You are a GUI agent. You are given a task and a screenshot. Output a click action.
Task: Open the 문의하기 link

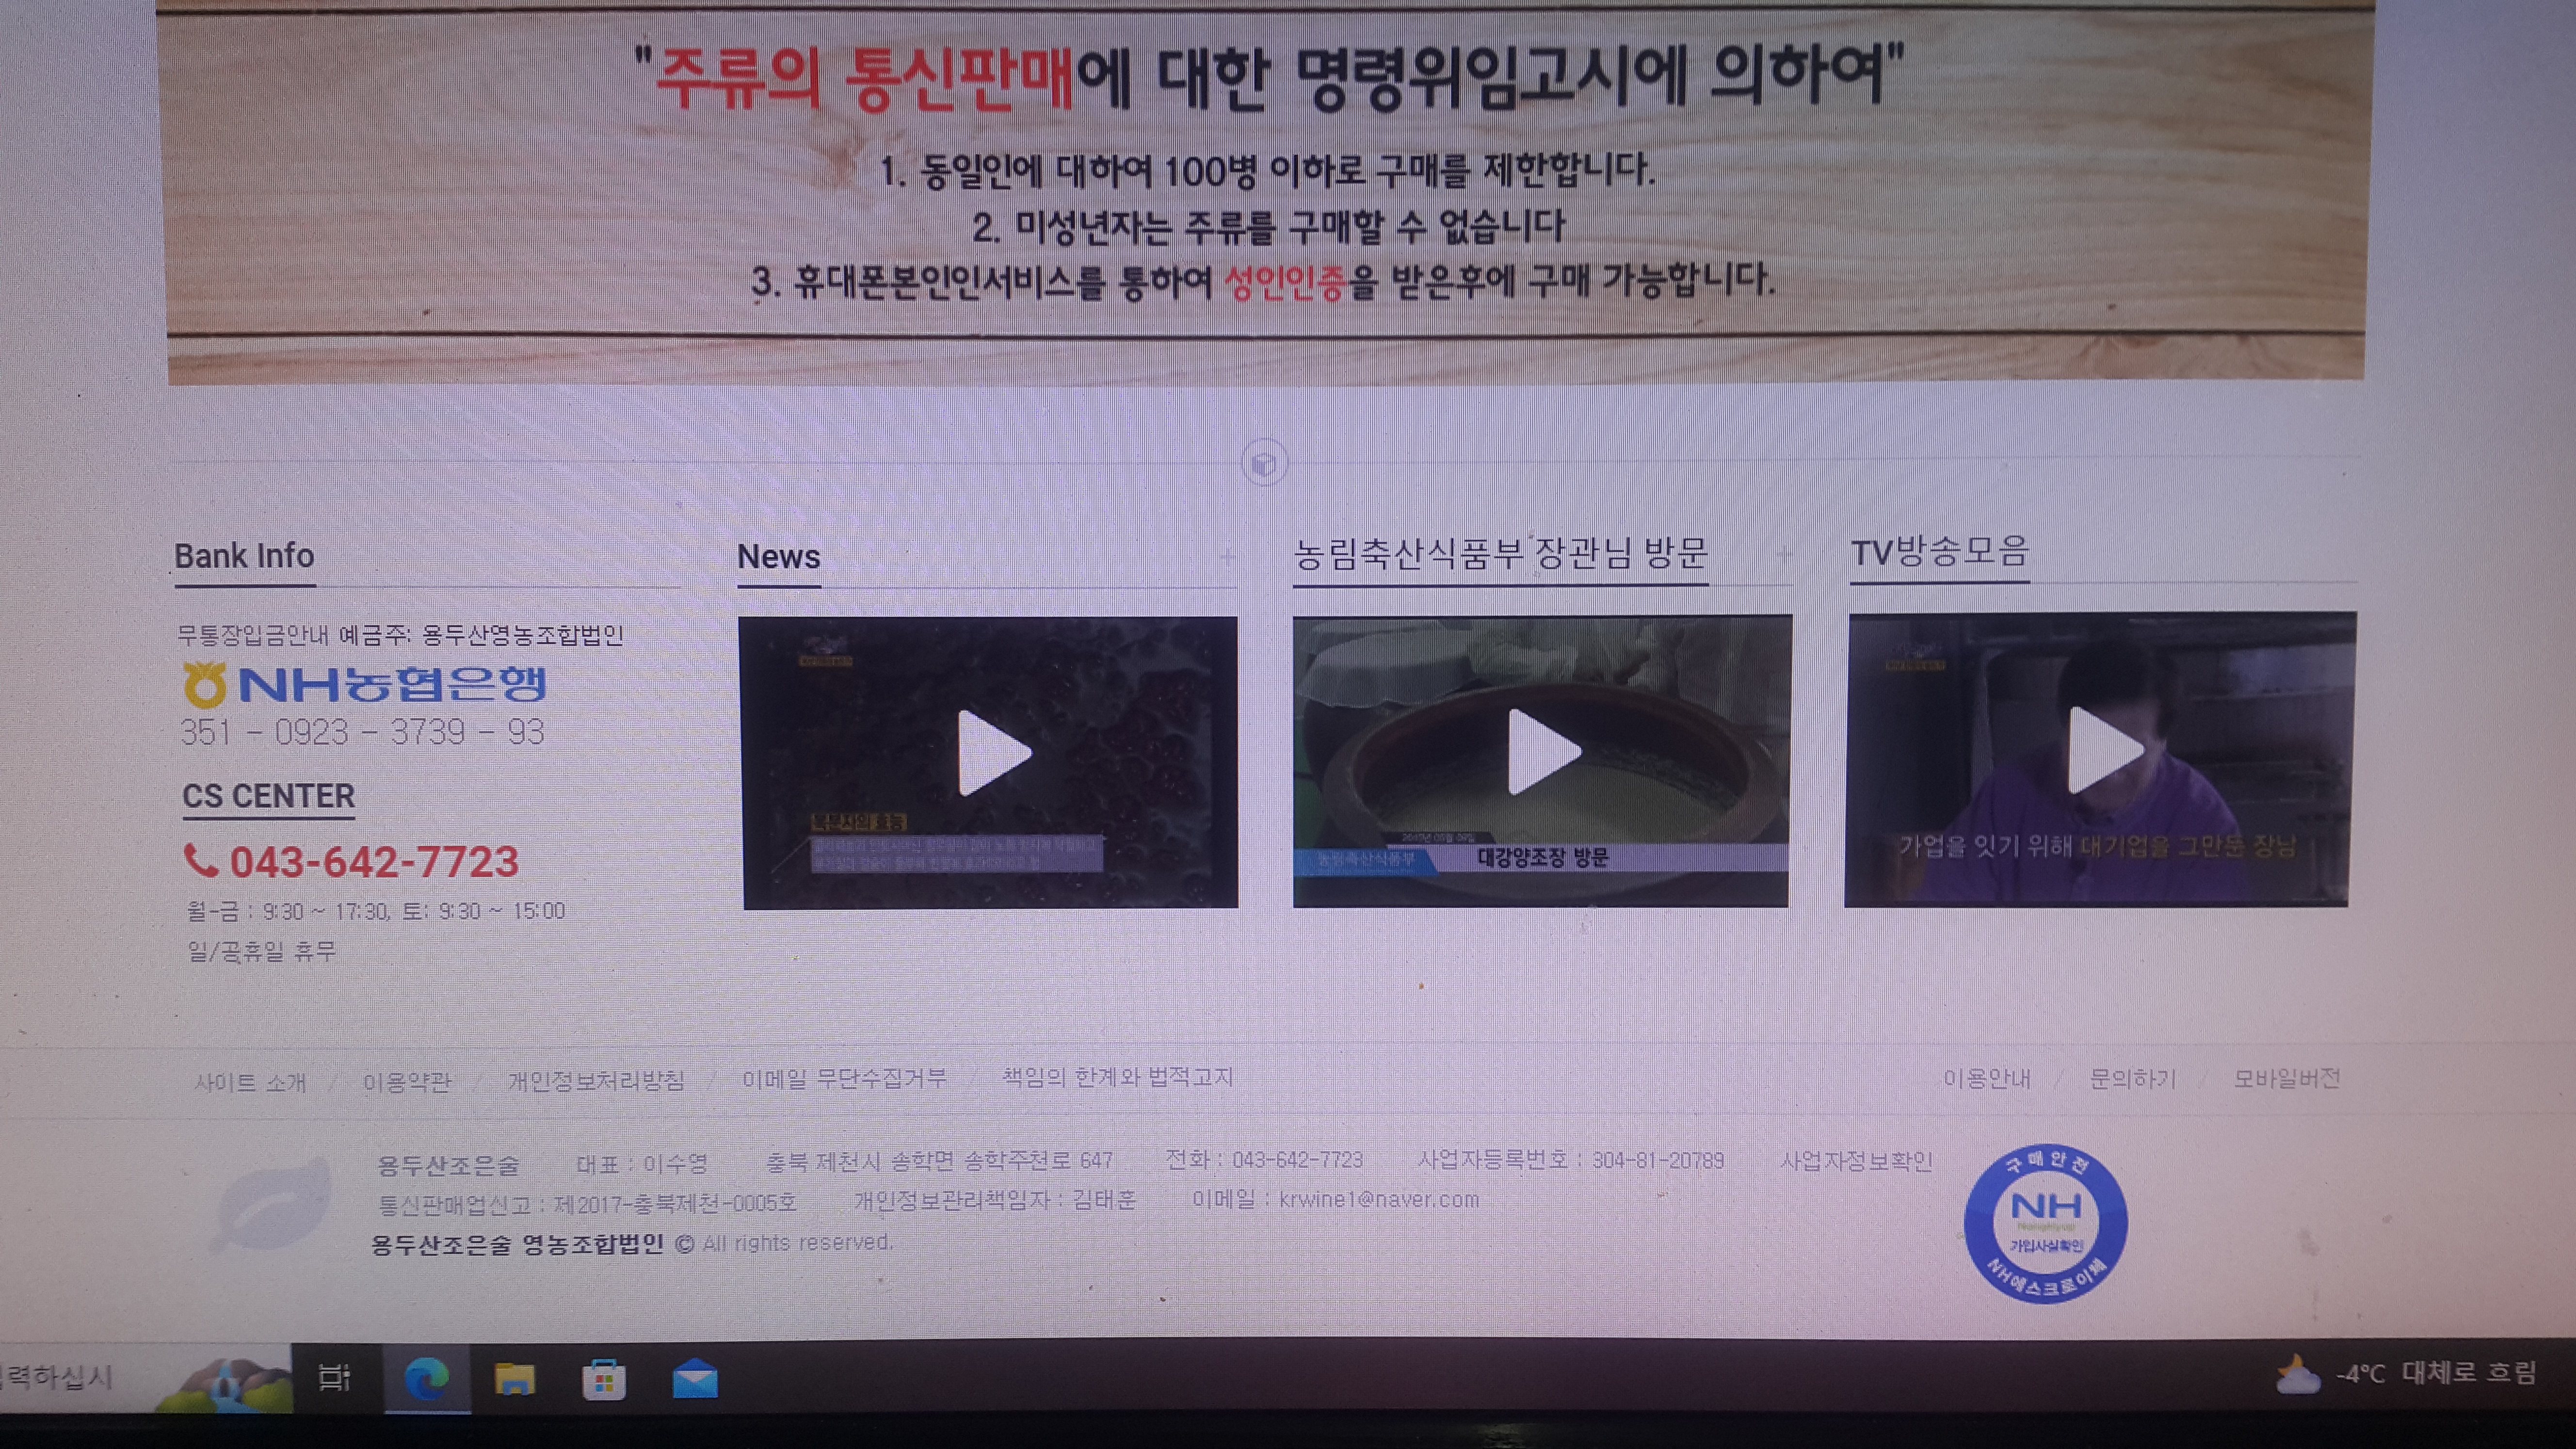point(2132,1079)
